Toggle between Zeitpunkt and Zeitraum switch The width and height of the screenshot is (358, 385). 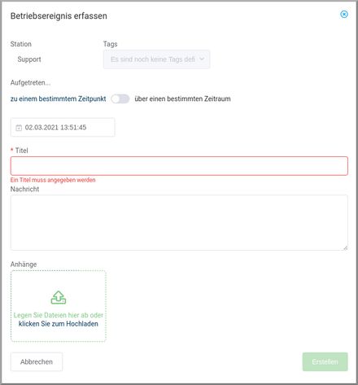(x=120, y=98)
